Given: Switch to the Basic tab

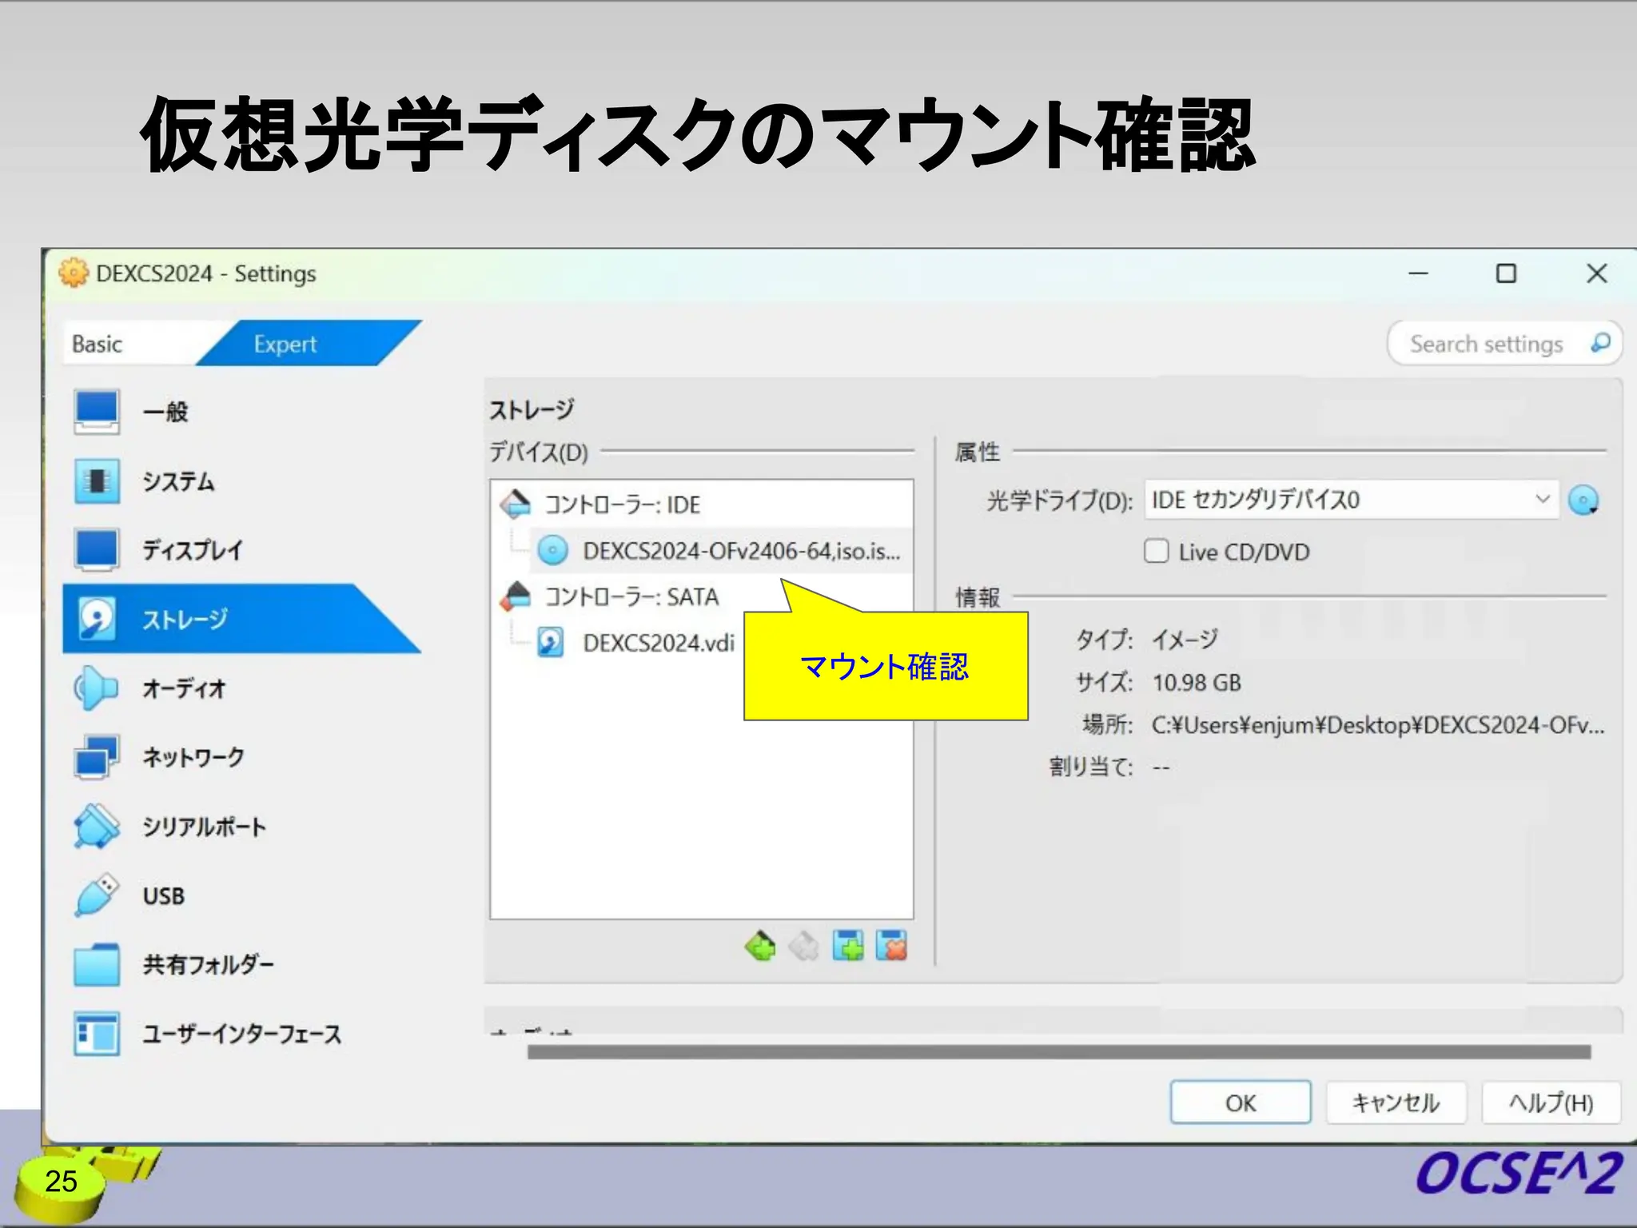Looking at the screenshot, I should click(98, 345).
